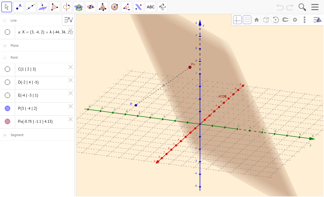Screen dimensions: 324x197
Task: Select the E(-4 | -3 | 1) entry
Action: 28,95
